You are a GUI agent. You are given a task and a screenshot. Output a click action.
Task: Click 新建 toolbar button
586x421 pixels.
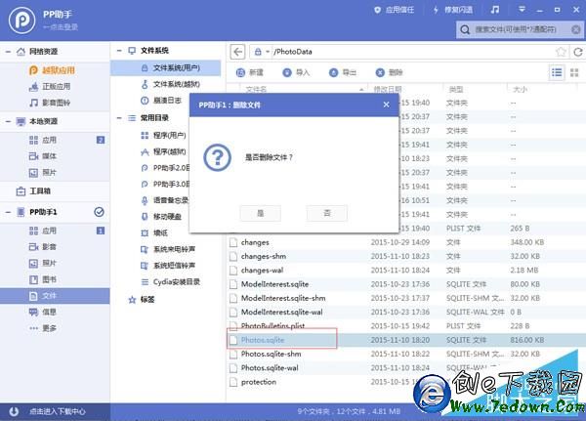250,72
